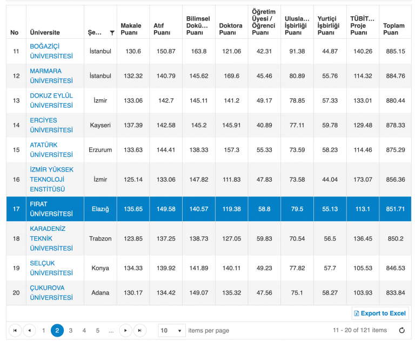Viewport: 415px width, 342px height.
Task: Jump to last page of results
Action: click(x=140, y=330)
